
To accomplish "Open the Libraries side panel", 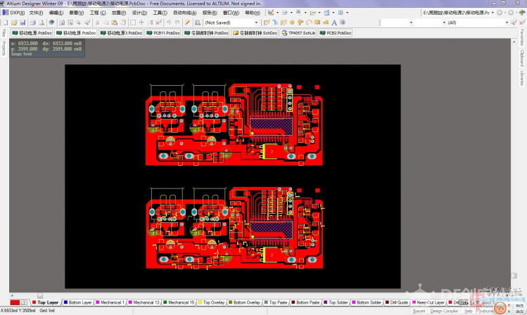I will tap(522, 78).
